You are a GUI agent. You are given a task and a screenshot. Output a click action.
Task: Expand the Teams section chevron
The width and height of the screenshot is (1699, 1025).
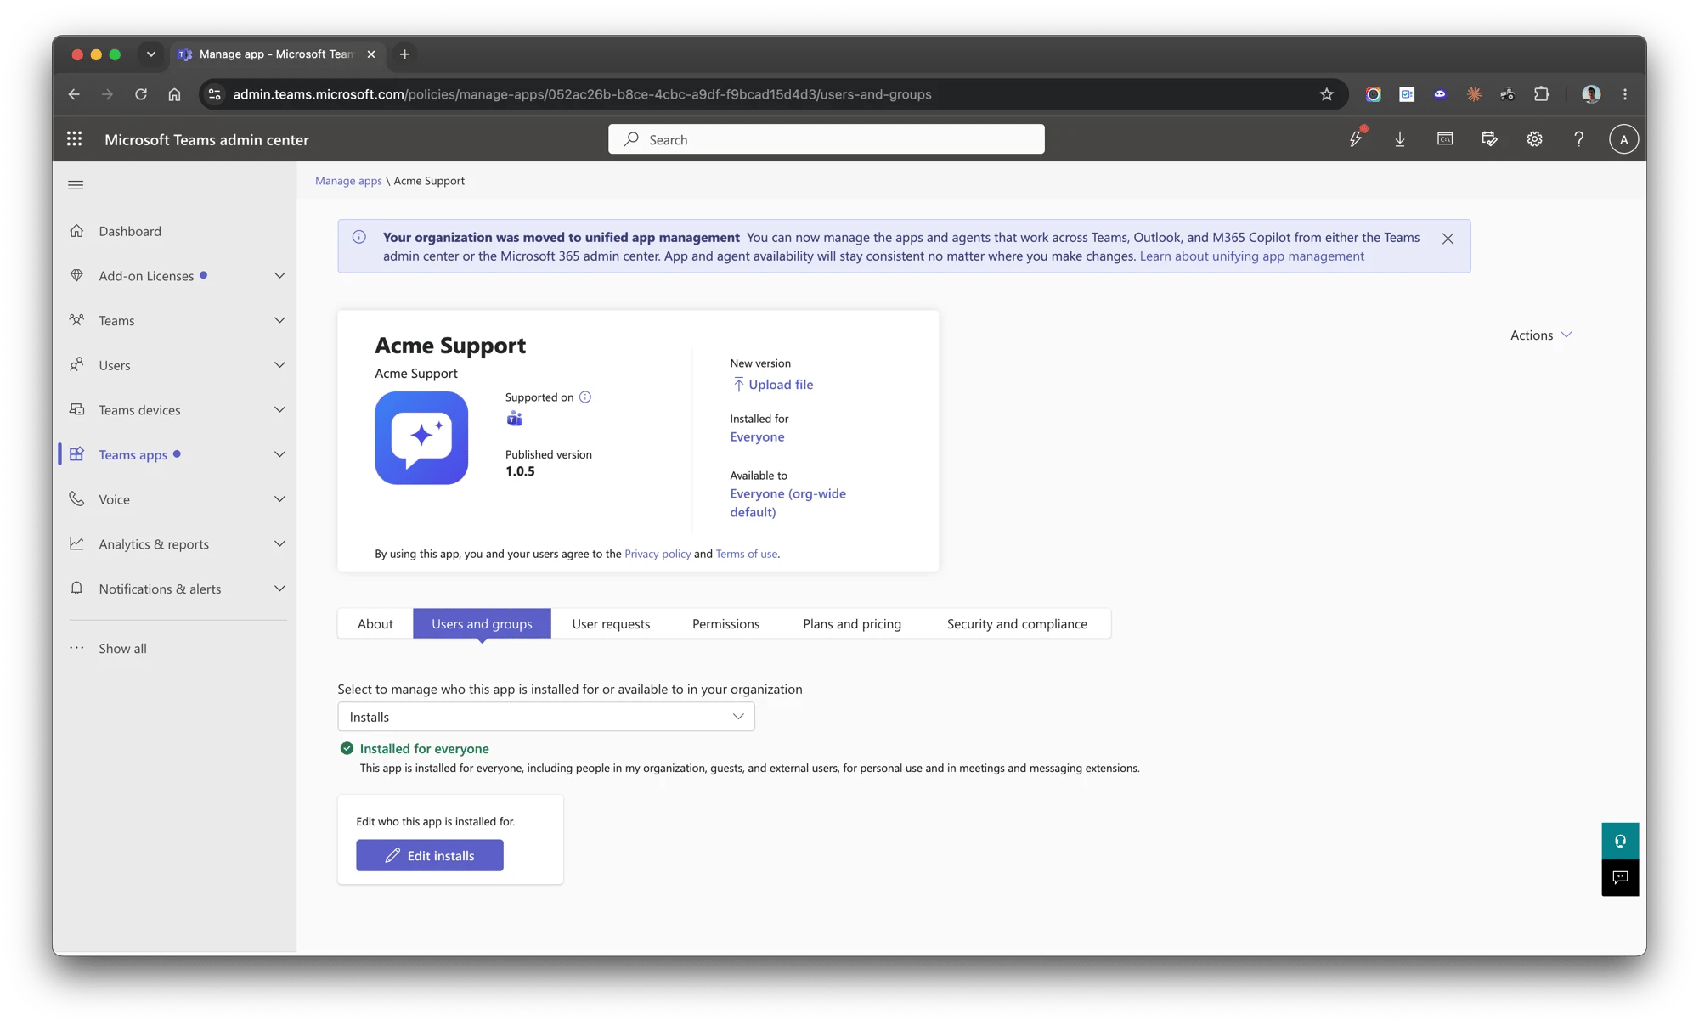pos(279,320)
